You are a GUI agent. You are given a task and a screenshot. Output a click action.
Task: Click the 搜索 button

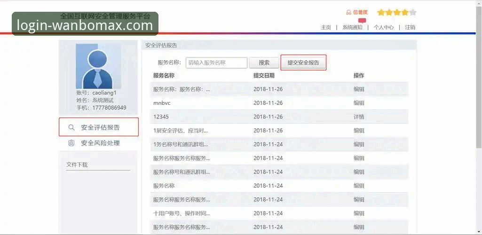[264, 63]
